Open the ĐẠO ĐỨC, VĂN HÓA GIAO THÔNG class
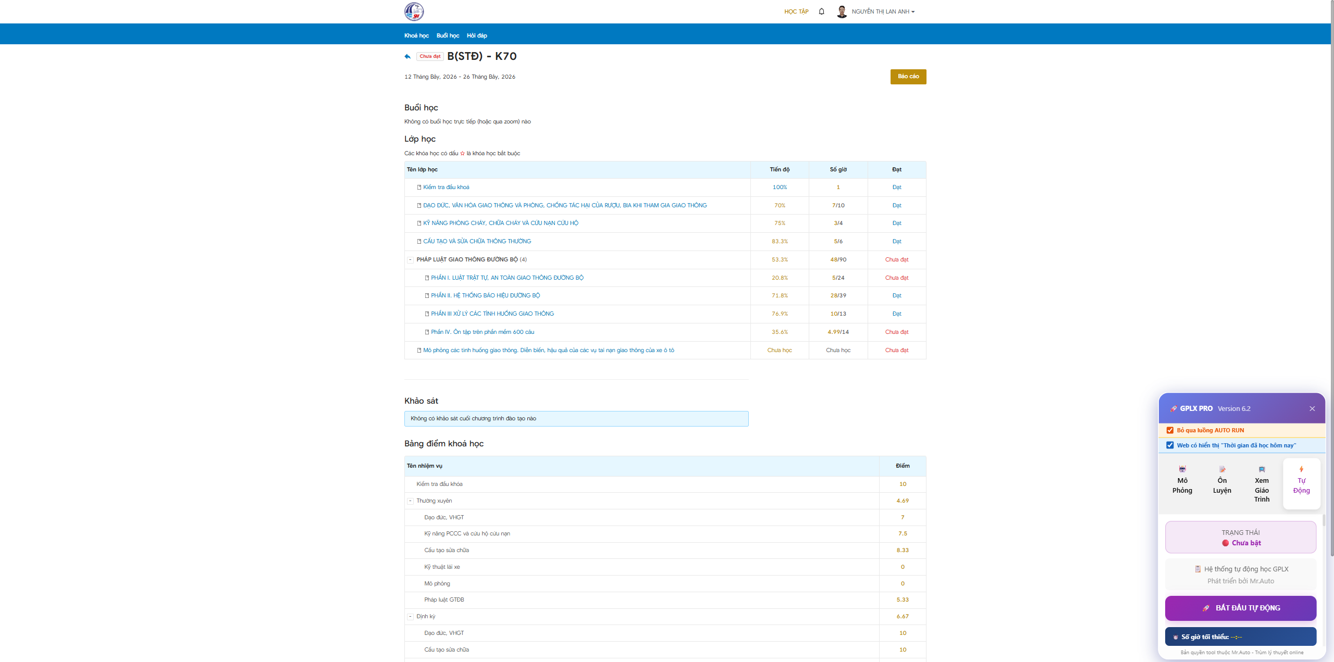This screenshot has height=662, width=1334. click(565, 205)
